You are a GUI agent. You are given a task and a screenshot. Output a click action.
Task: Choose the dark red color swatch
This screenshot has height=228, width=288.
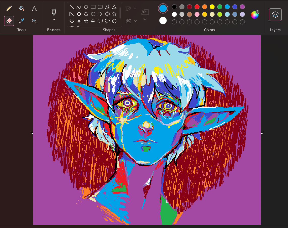click(189, 7)
